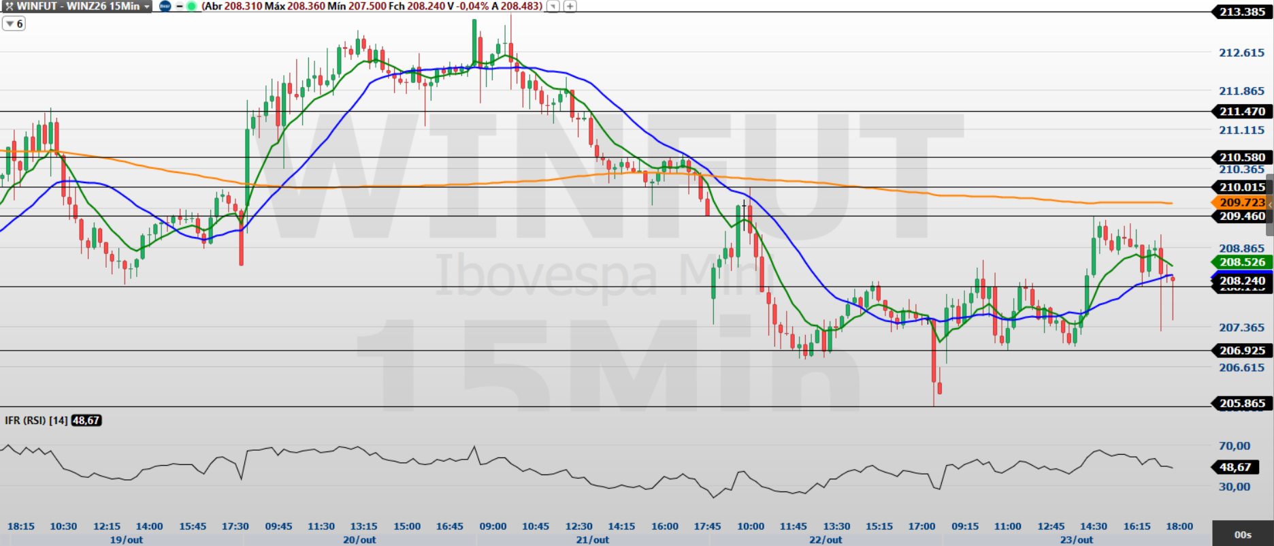Viewport: 1274px width, 546px height.
Task: Click the quote summary text starting with Abr 208.310
Action: (372, 6)
